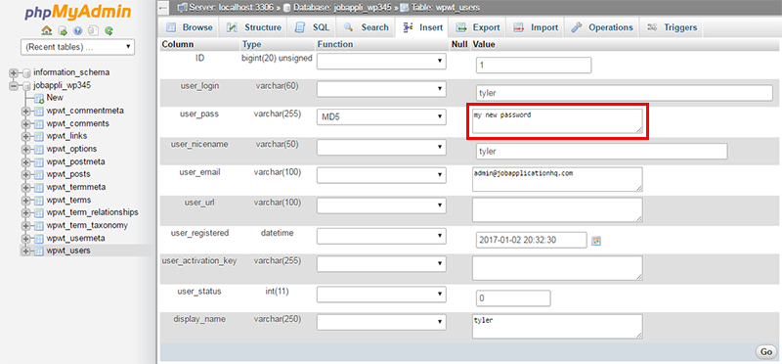Expand the wpwt_commentmeta table node

tap(25, 111)
